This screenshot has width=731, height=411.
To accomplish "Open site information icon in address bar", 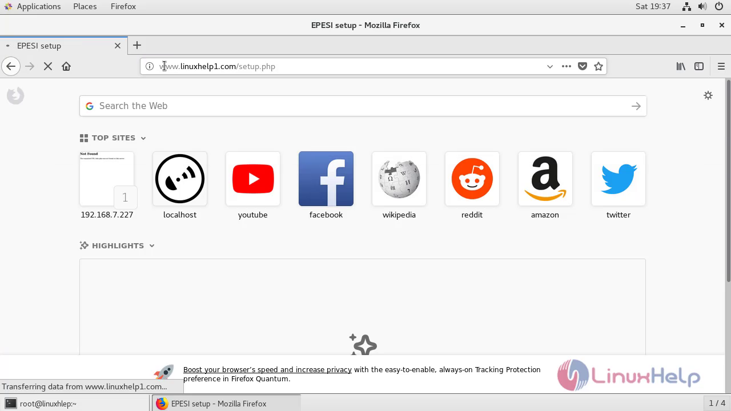I will [150, 66].
